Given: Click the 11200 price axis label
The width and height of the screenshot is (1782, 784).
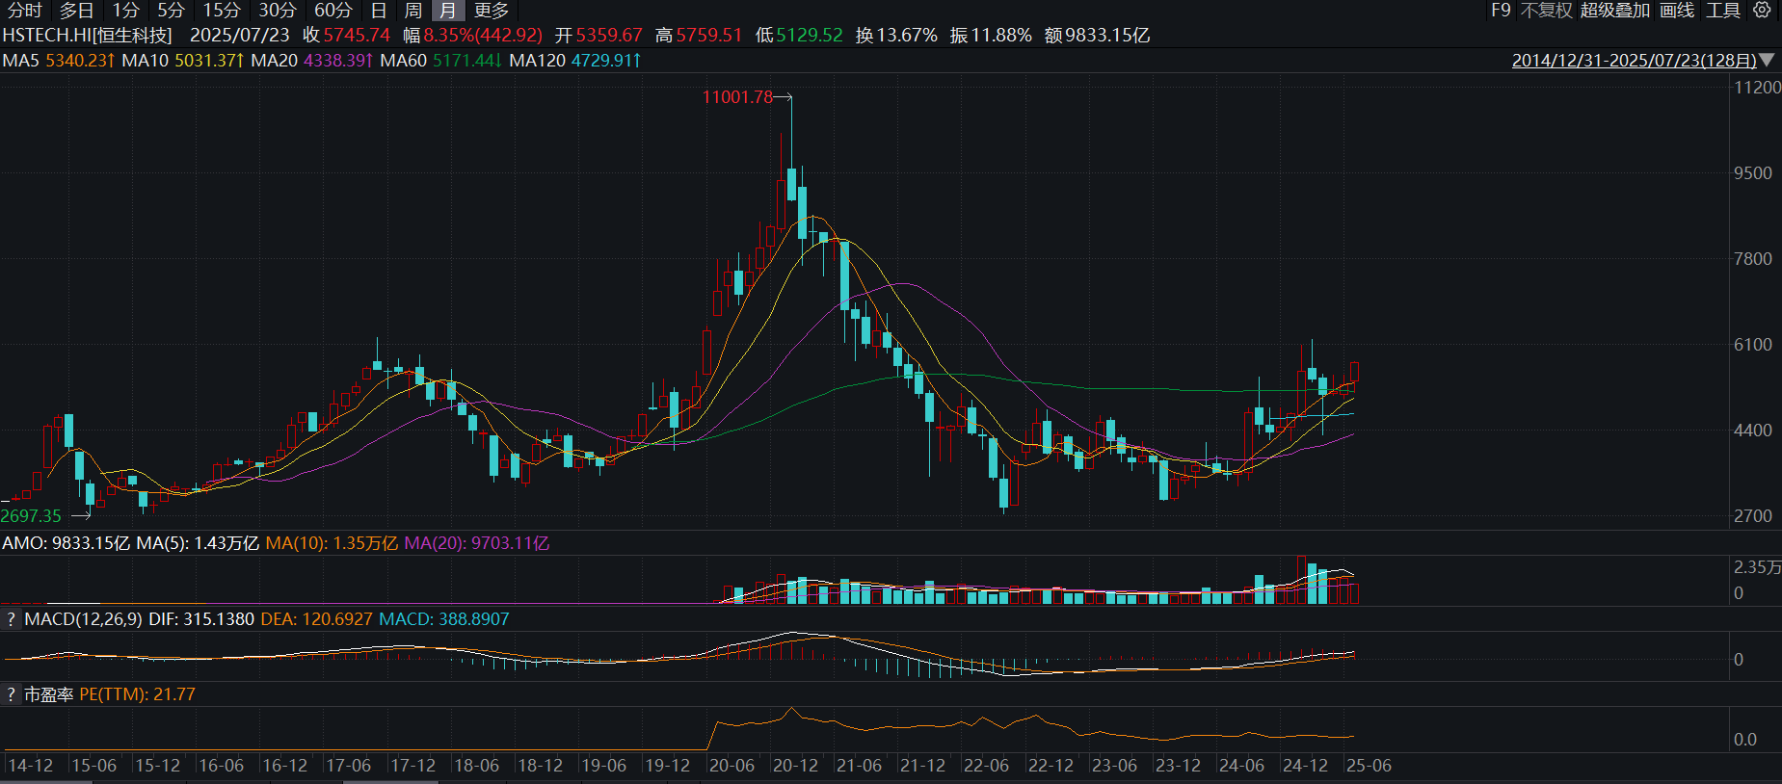Looking at the screenshot, I should pyautogui.click(x=1757, y=88).
